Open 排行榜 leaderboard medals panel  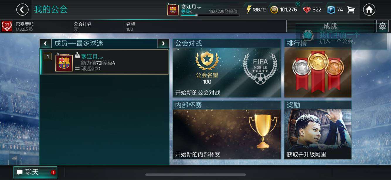pyautogui.click(x=318, y=68)
